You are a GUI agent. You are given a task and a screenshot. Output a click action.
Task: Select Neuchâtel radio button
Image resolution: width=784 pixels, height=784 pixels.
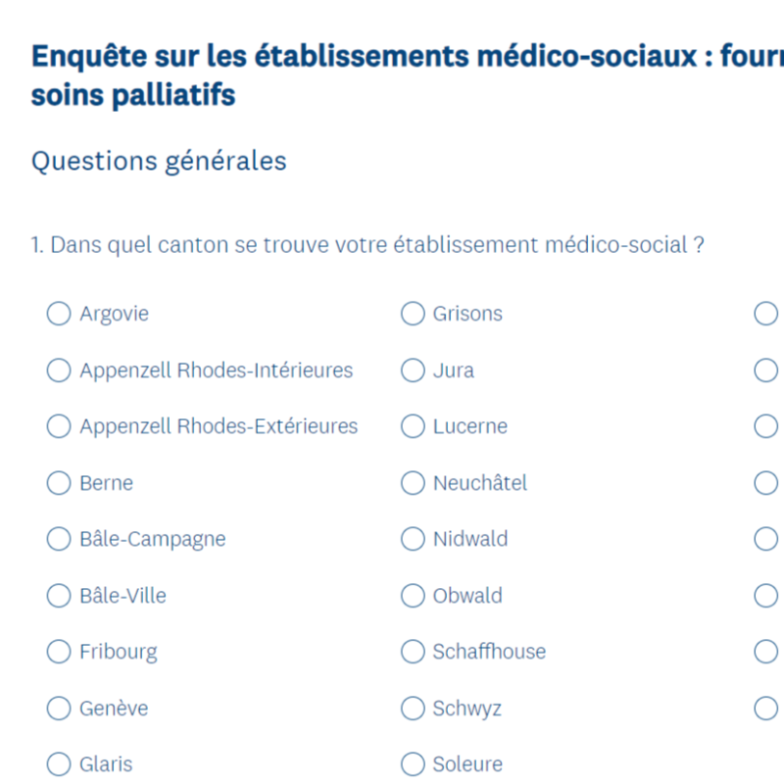(x=413, y=483)
